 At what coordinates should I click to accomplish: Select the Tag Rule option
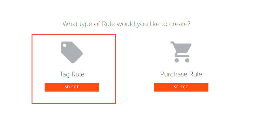point(72,87)
